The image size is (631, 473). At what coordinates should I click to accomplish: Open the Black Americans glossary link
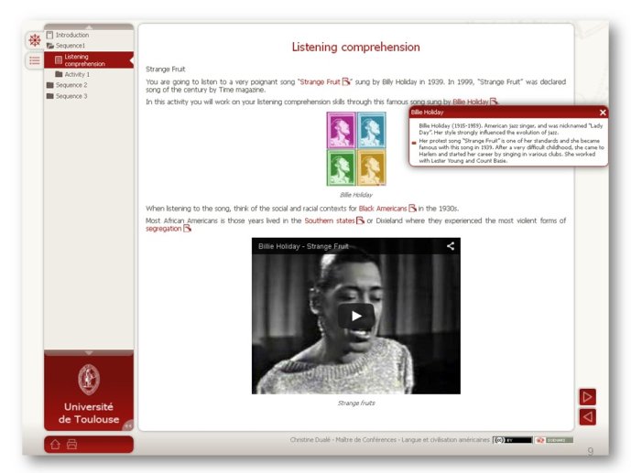coord(387,209)
